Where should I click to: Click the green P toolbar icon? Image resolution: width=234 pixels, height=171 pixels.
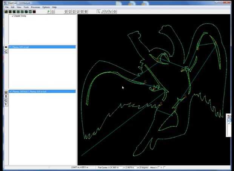point(49,12)
